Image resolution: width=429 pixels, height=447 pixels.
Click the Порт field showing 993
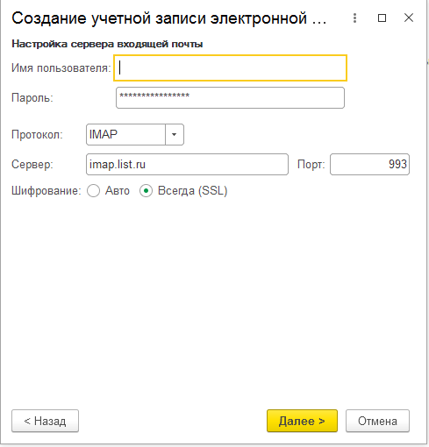pyautogui.click(x=369, y=165)
